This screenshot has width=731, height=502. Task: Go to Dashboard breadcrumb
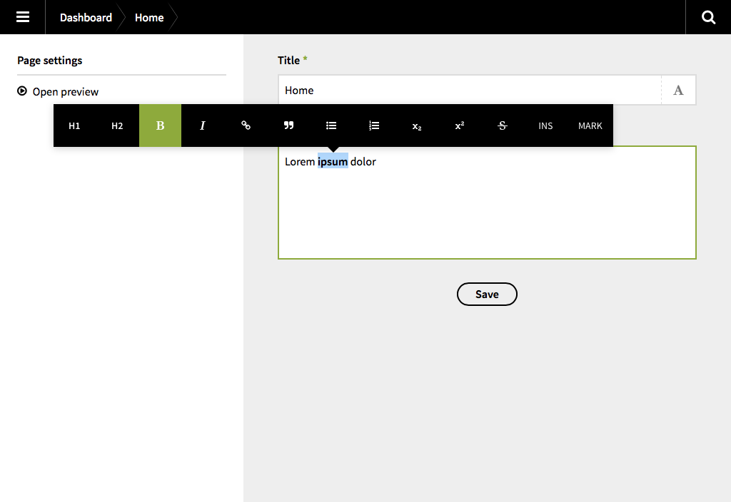[x=86, y=17]
